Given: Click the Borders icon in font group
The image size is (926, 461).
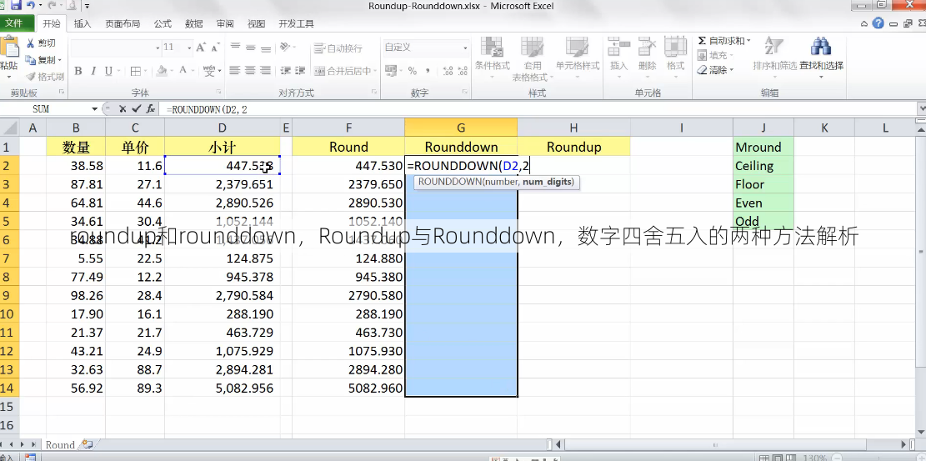Looking at the screenshot, I should (135, 71).
